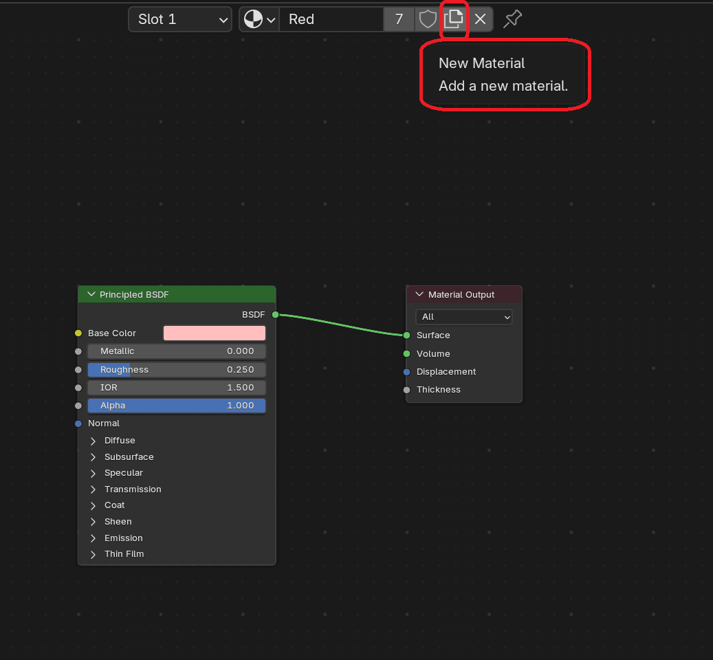
Task: Open the material browse sphere icon dropdown
Action: (259, 19)
